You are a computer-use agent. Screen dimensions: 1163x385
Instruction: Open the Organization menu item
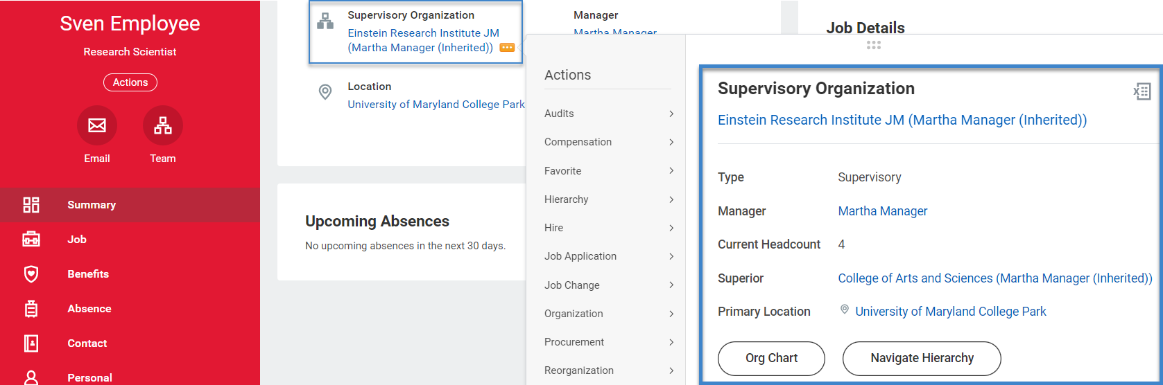pos(609,314)
